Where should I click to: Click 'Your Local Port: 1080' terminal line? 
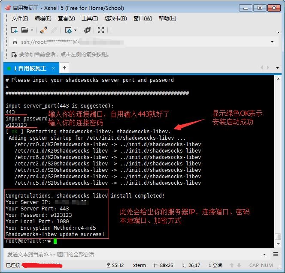tap(37, 222)
